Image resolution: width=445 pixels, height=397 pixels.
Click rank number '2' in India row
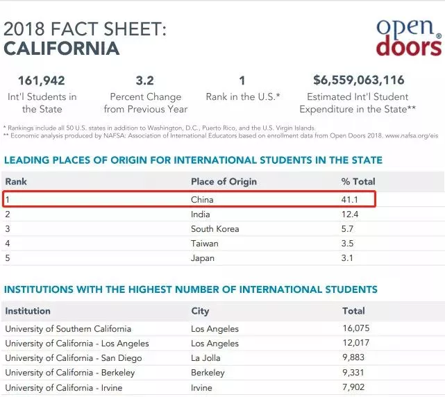8,214
